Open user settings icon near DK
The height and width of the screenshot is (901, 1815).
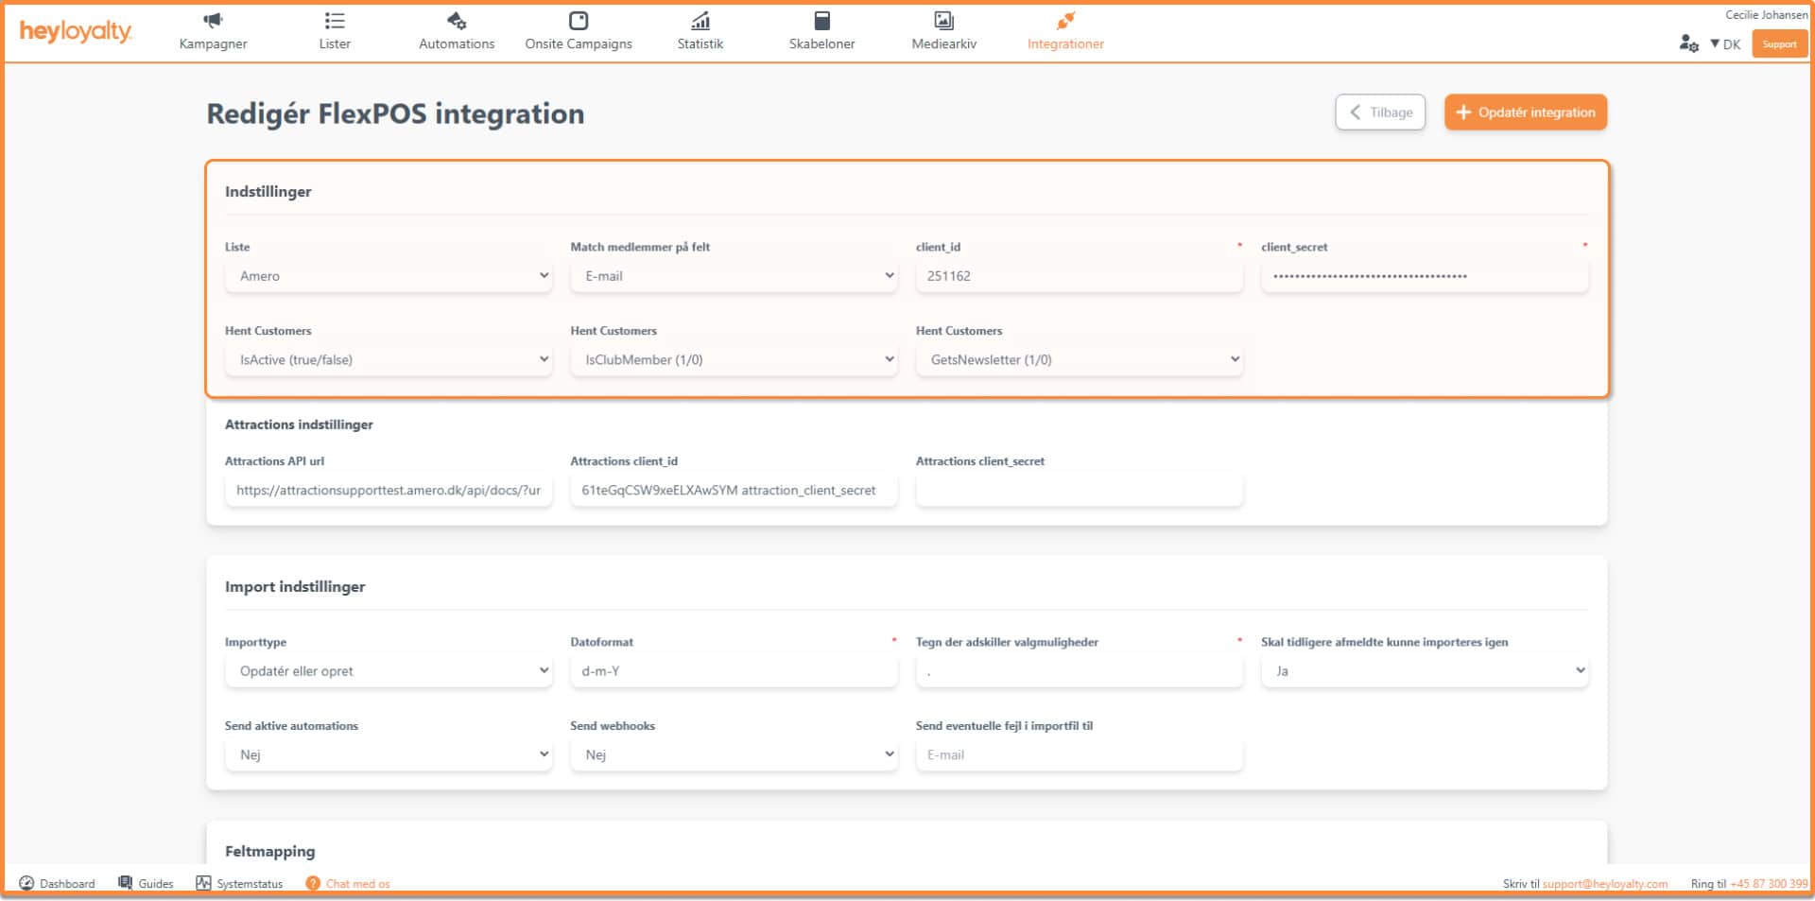(1688, 43)
